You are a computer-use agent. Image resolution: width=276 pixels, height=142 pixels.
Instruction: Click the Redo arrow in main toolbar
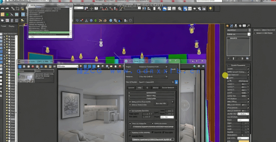click(7, 8)
